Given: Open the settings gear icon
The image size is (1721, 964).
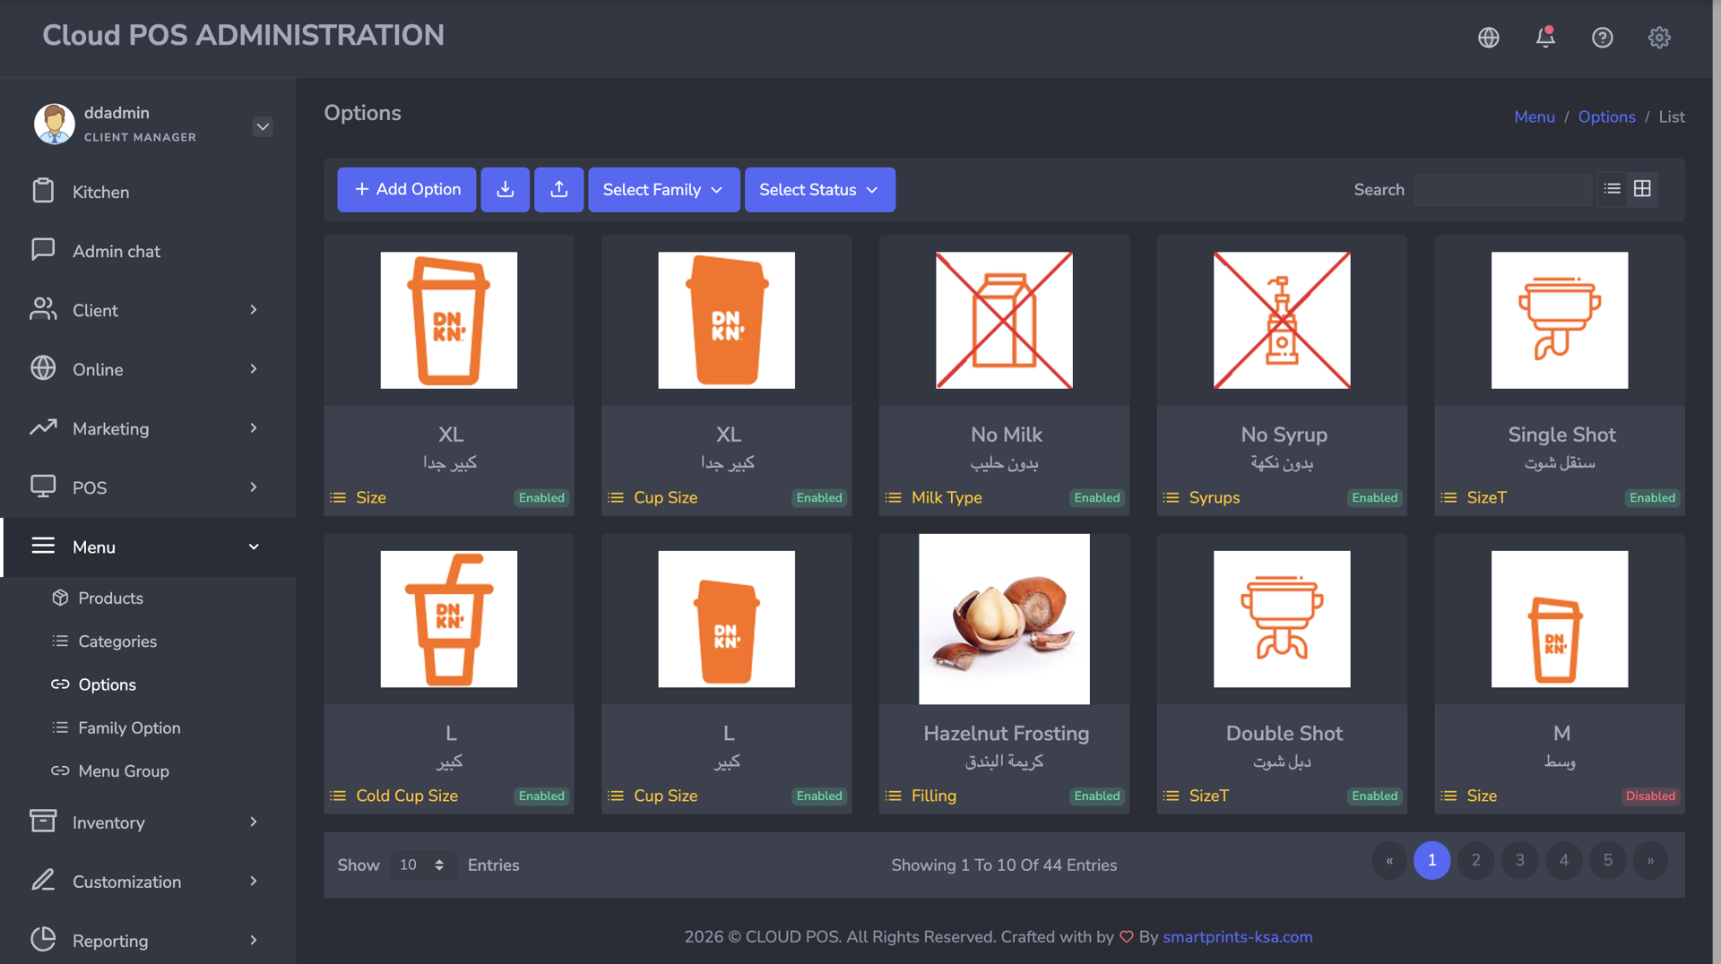Looking at the screenshot, I should point(1659,38).
